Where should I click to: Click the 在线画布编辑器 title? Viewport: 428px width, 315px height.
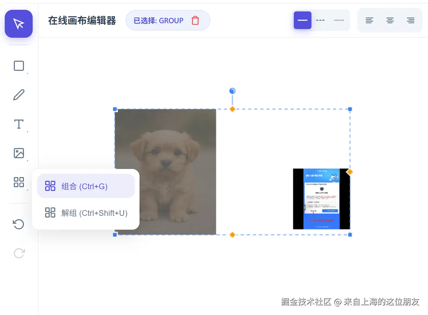click(82, 21)
